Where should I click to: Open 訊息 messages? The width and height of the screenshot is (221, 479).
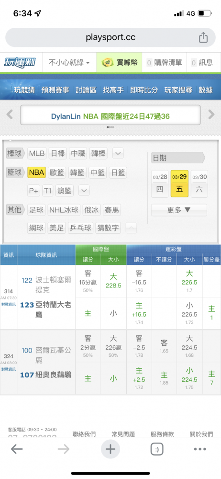coord(202,63)
